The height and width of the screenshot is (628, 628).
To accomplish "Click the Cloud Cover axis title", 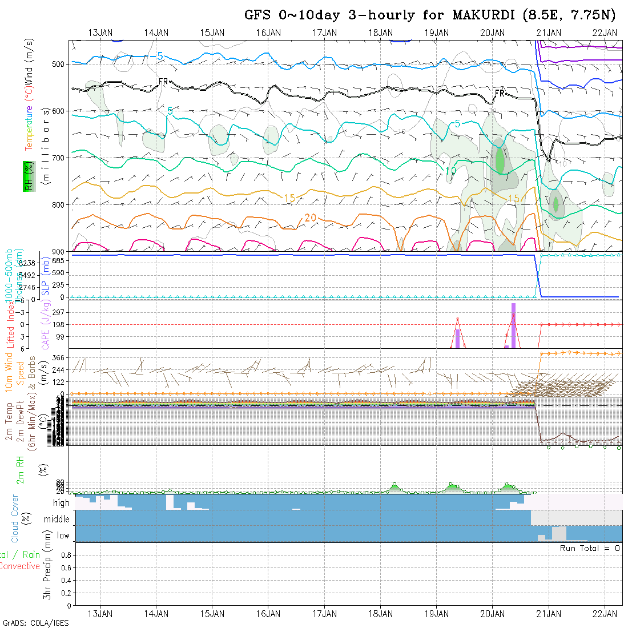I will coord(15,519).
